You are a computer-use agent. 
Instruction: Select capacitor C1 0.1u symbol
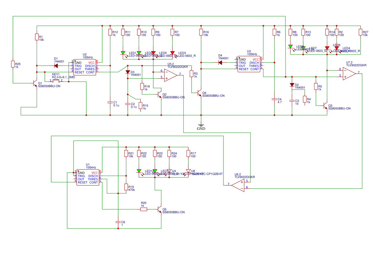(110, 102)
